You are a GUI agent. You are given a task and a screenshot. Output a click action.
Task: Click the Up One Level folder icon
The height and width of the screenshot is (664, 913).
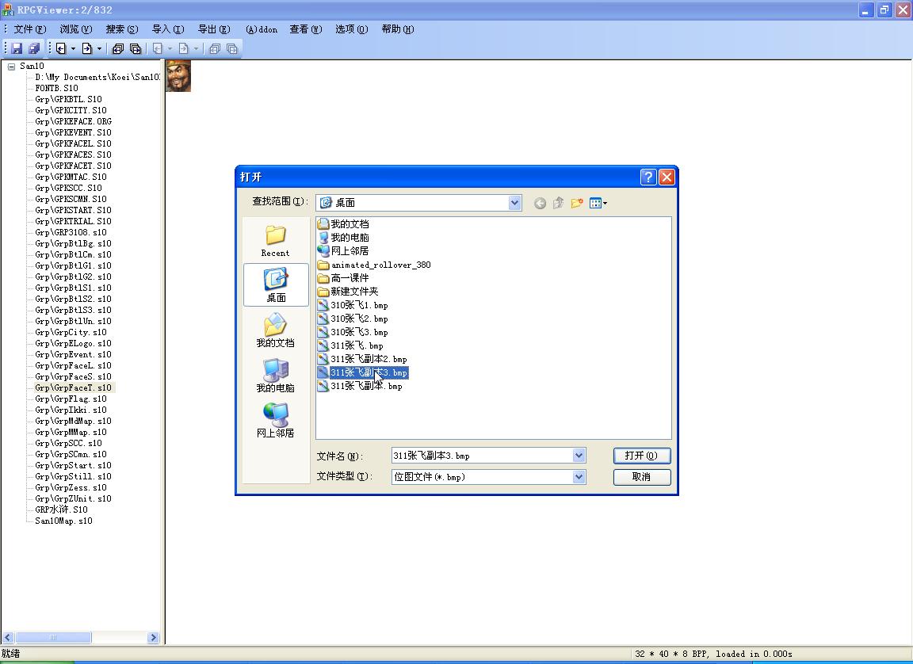click(x=559, y=203)
